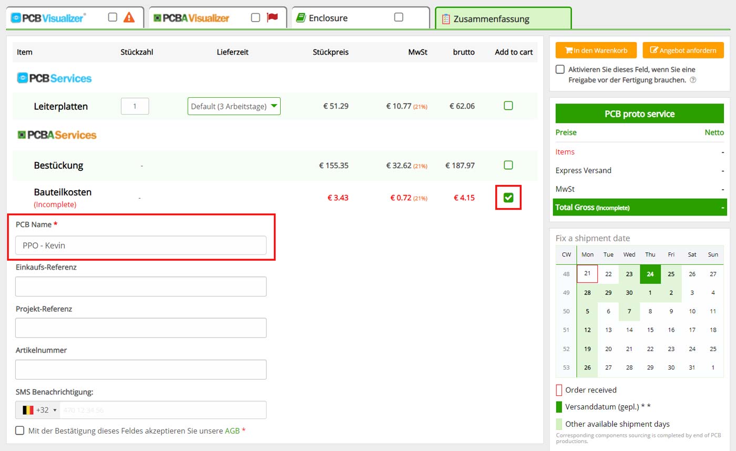
Task: Accept the AGB terms checkbox
Action: pyautogui.click(x=20, y=430)
